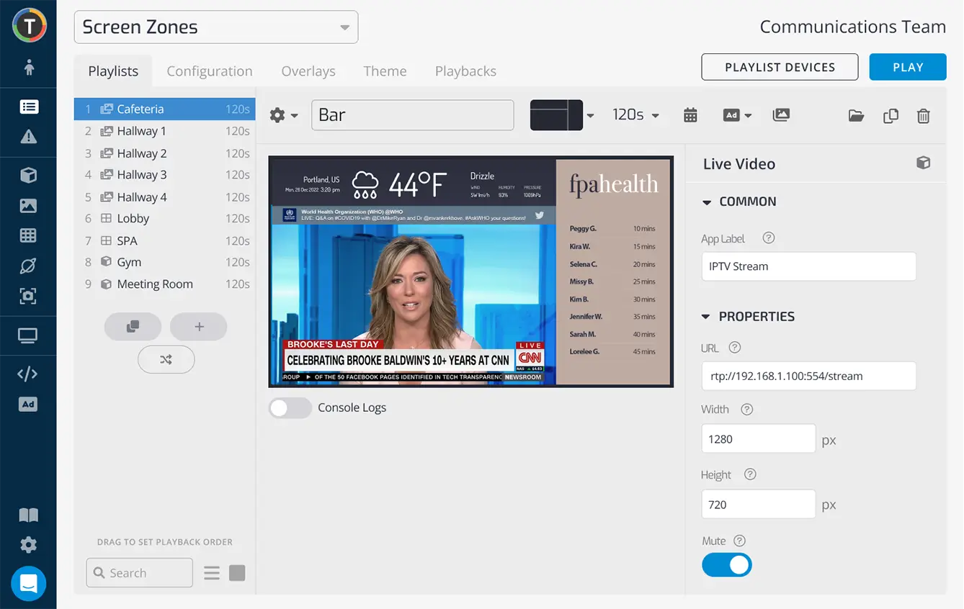This screenshot has height=609, width=964.
Task: Open the Ad icon in sidebar
Action: coord(29,404)
